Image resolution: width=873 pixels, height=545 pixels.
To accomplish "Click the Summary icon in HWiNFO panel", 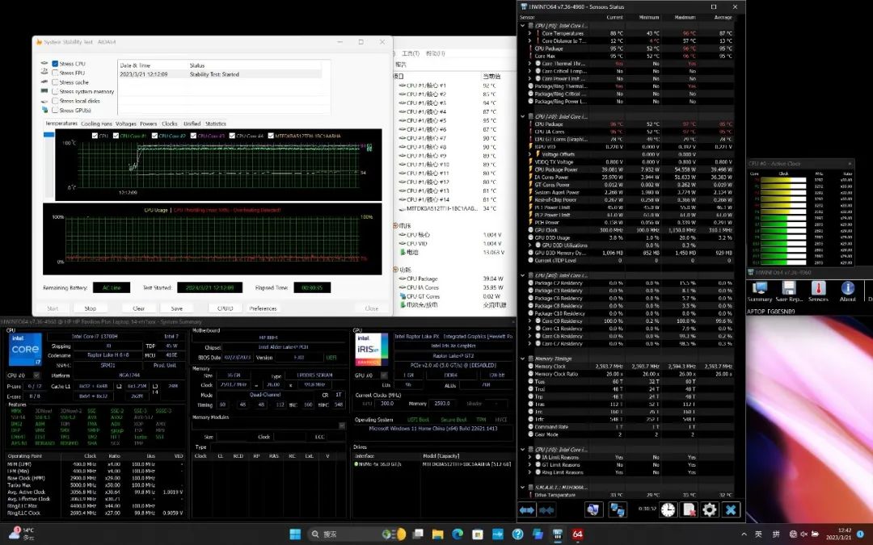I will point(760,290).
